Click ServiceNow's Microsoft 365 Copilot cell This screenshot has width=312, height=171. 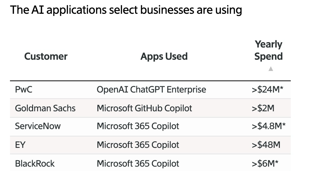pyautogui.click(x=138, y=126)
